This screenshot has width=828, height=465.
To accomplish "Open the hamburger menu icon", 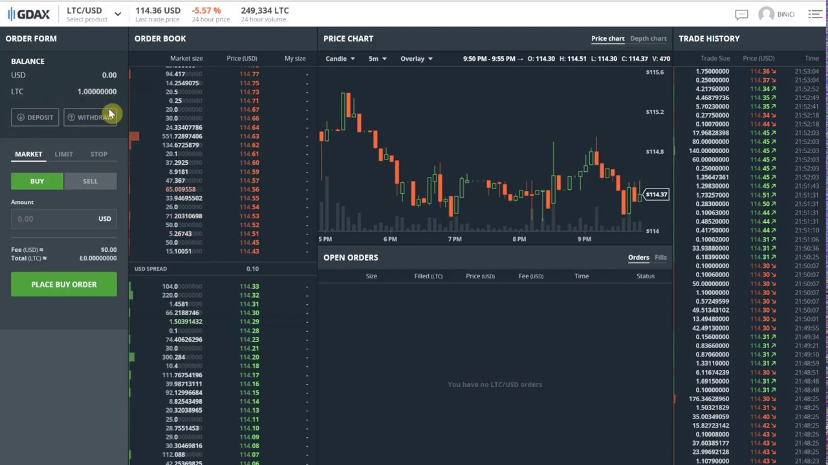I will [x=814, y=14].
